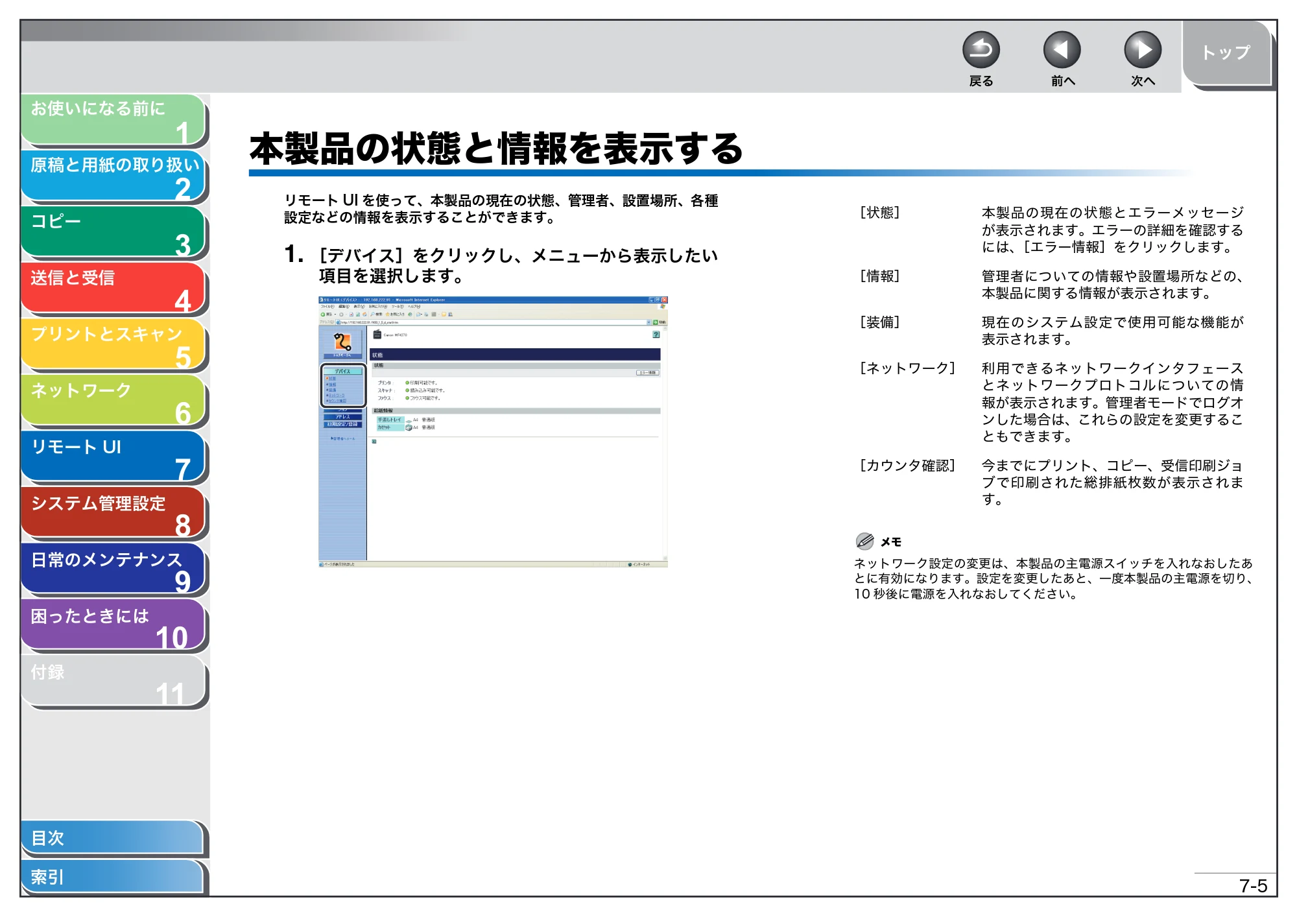This screenshot has width=1297, height=917.
Task: Click the page number 7-5
Action: click(x=1253, y=886)
